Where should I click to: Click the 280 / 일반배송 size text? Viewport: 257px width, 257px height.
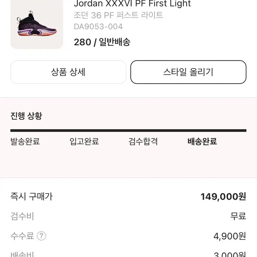[x=102, y=42]
